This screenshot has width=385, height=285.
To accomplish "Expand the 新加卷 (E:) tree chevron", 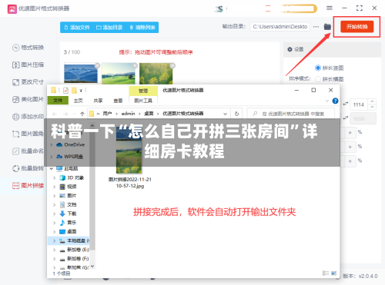I will coord(54,250).
